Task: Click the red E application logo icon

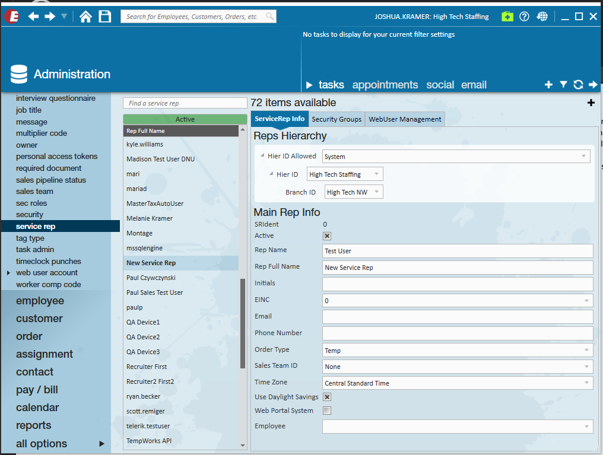Action: click(11, 17)
